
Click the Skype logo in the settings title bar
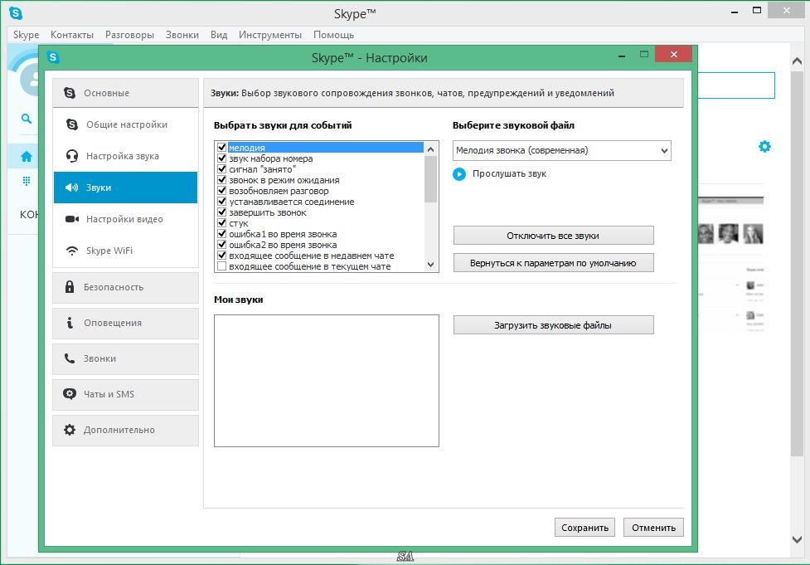coord(53,57)
